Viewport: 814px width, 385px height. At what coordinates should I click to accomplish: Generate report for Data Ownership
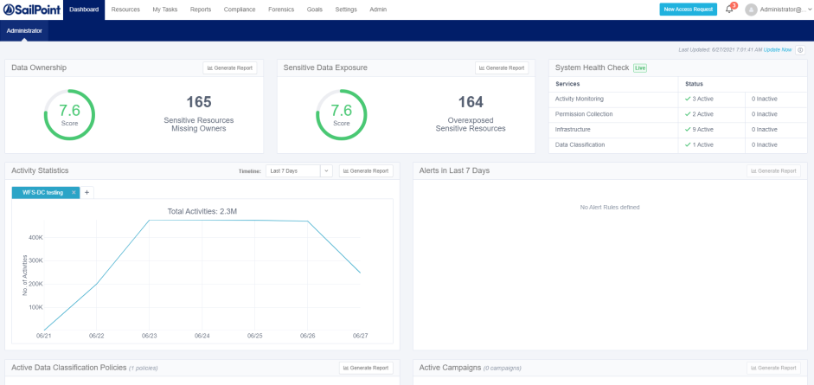point(229,67)
